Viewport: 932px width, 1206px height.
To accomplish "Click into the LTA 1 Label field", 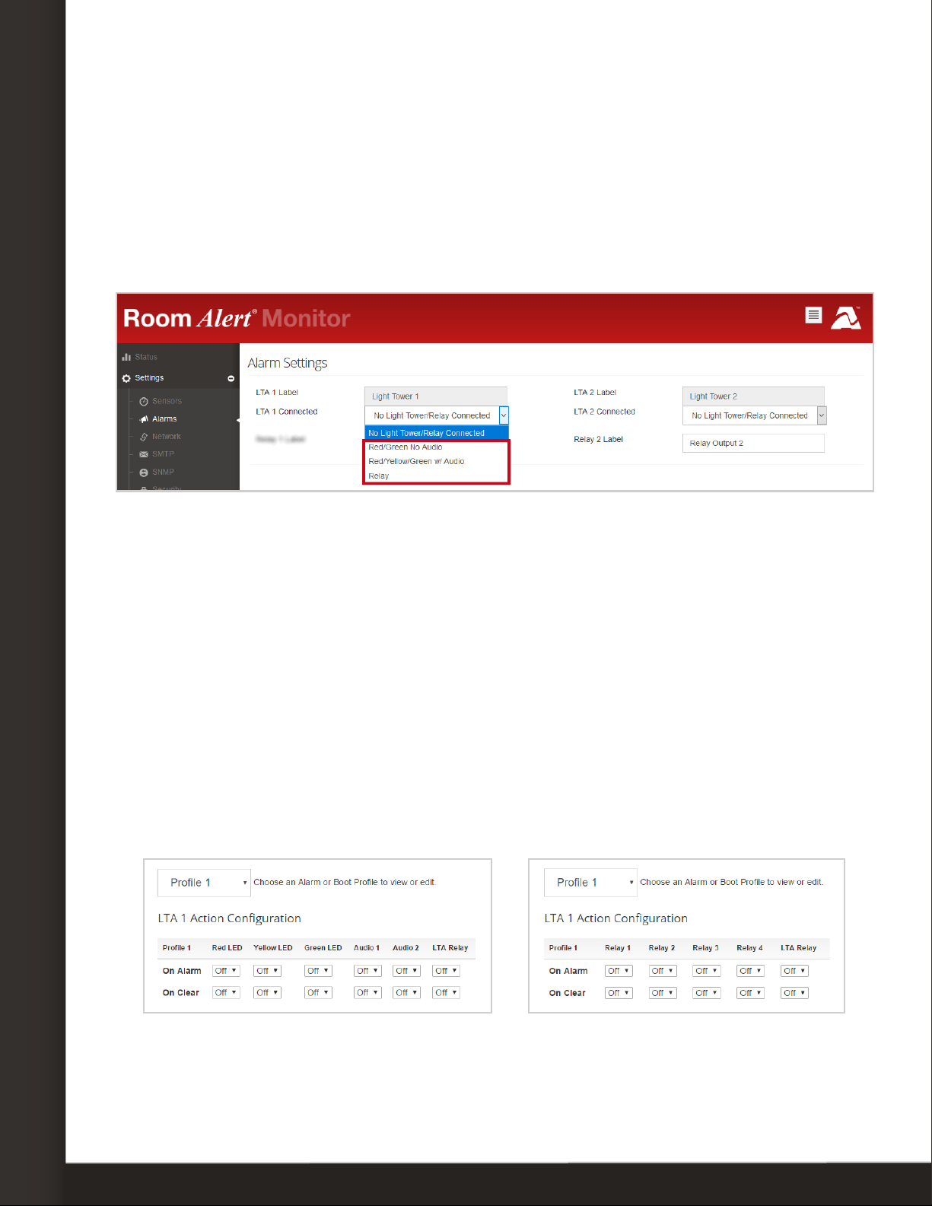I will pos(436,396).
